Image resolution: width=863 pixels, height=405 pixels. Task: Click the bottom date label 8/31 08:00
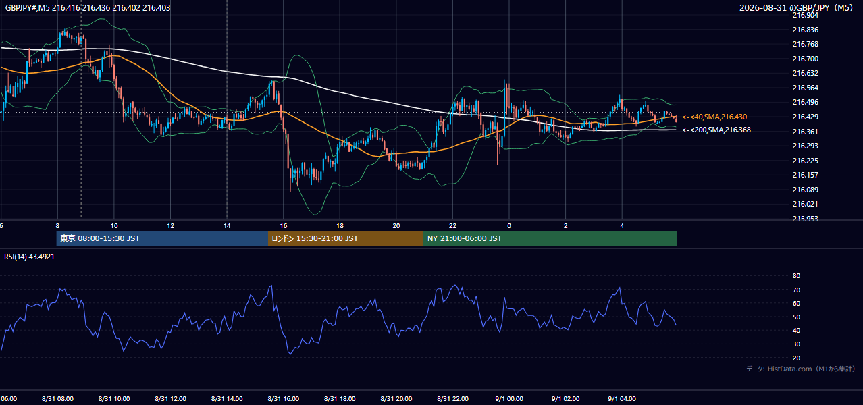[x=57, y=399]
